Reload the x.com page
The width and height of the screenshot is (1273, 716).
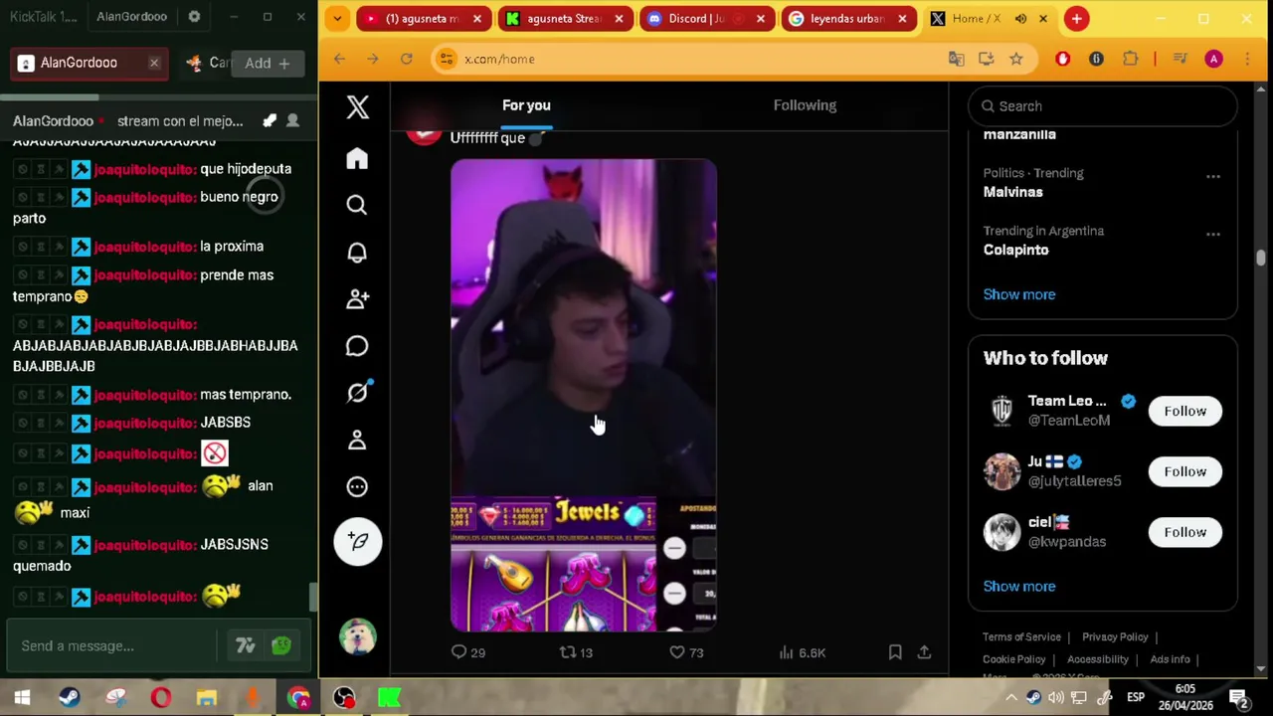[x=406, y=60]
